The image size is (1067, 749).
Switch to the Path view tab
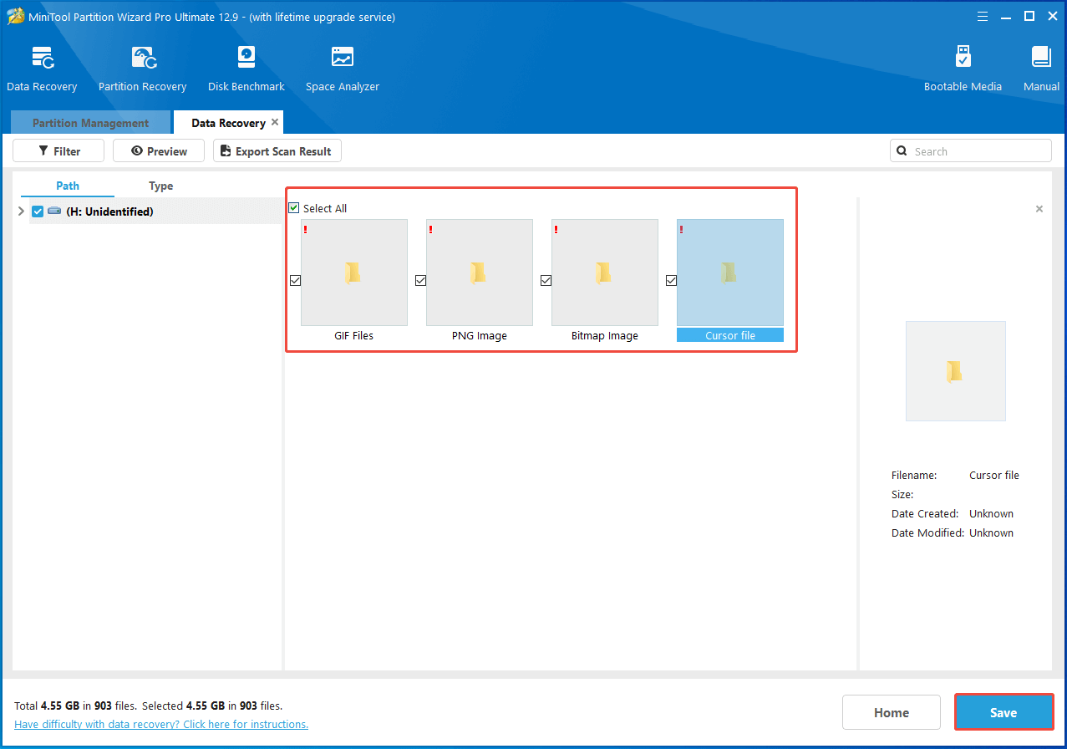tap(68, 186)
